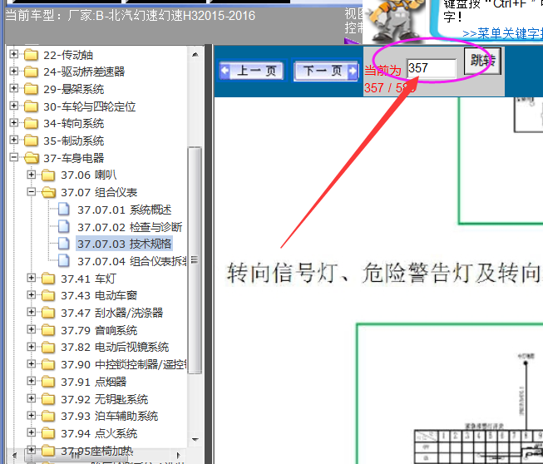This screenshot has height=464, width=543.
Task: Click the 22-传动轴 folder icon
Action: point(31,55)
